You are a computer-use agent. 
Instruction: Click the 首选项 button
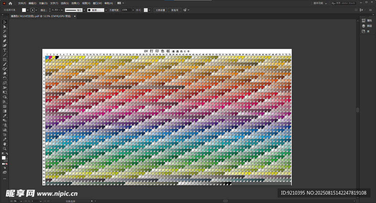point(175,10)
